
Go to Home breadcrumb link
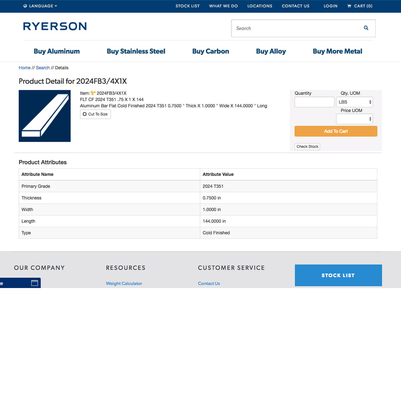tap(24, 68)
